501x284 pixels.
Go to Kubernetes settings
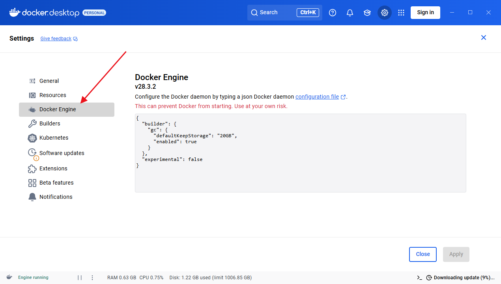[x=67, y=138]
